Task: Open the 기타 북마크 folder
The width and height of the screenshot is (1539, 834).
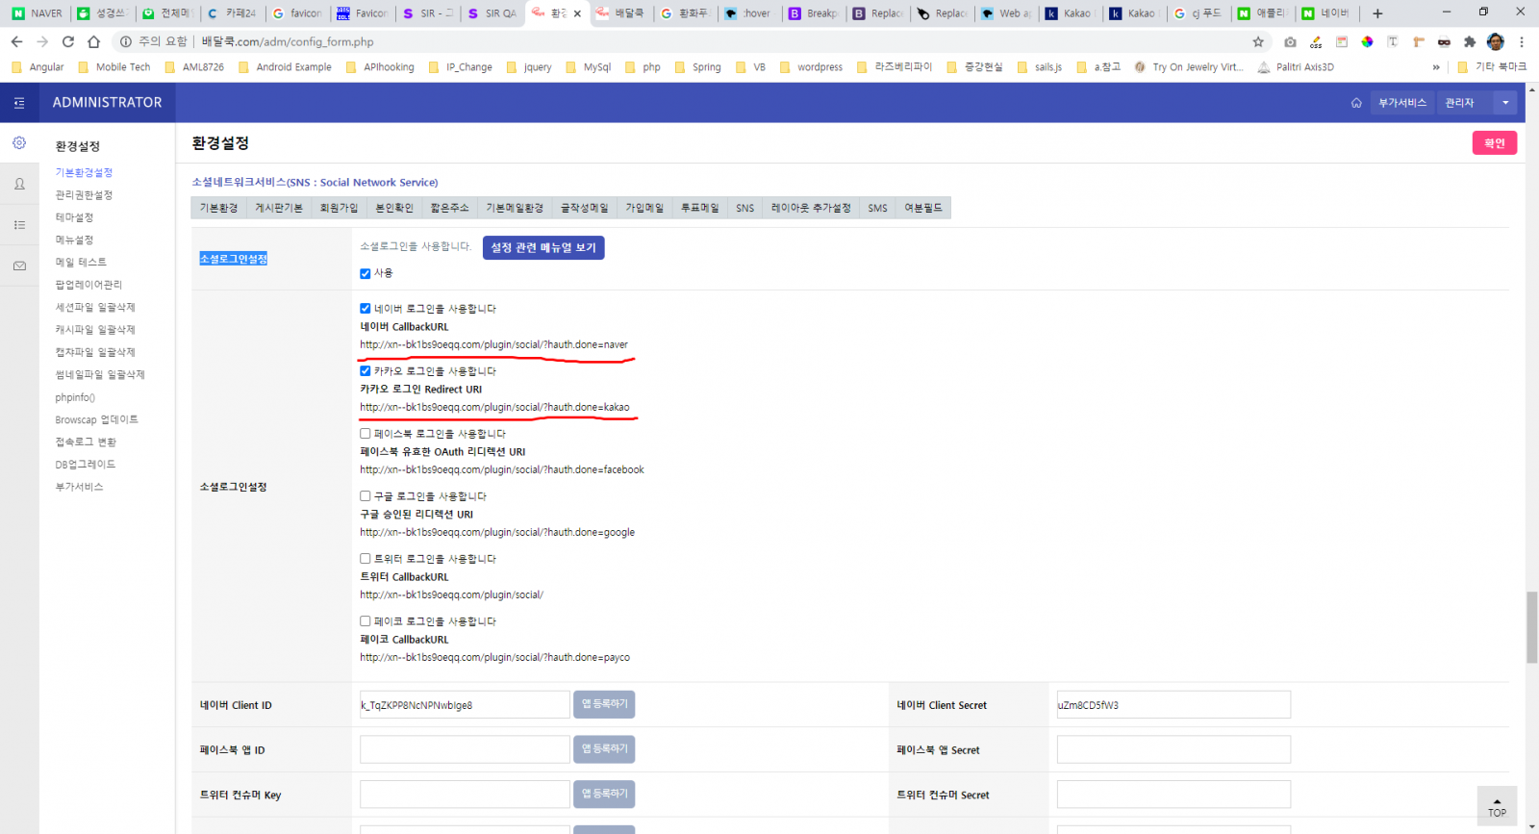Action: tap(1492, 67)
